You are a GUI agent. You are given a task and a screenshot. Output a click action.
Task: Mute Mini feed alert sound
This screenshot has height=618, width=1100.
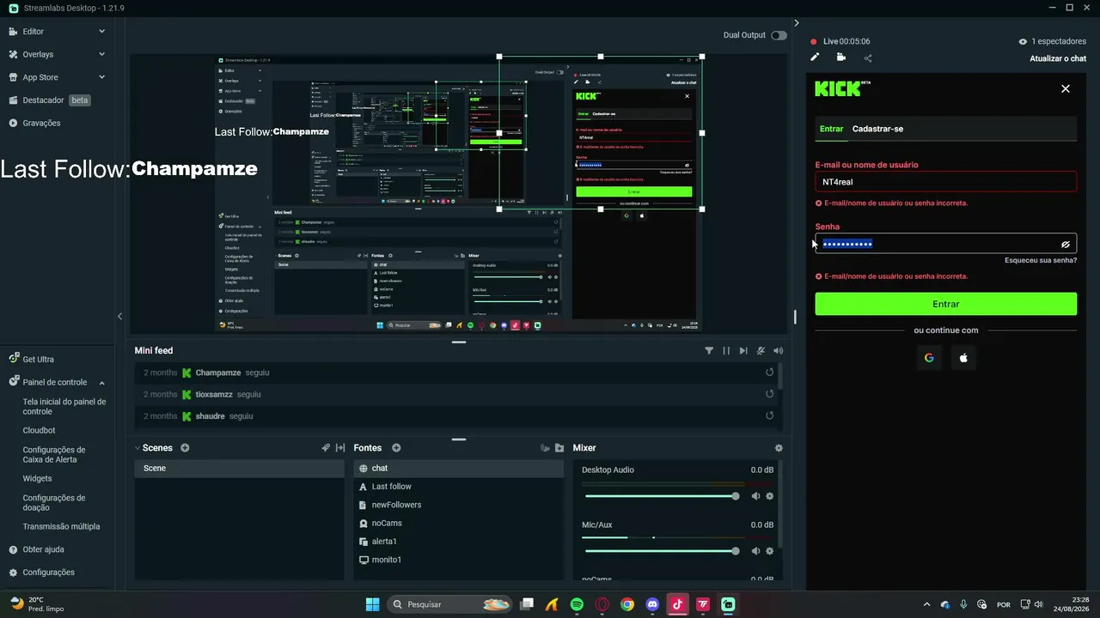click(x=779, y=350)
